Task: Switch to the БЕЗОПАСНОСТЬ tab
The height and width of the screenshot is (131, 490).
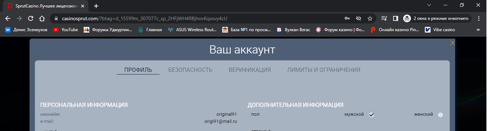Action: point(191,70)
